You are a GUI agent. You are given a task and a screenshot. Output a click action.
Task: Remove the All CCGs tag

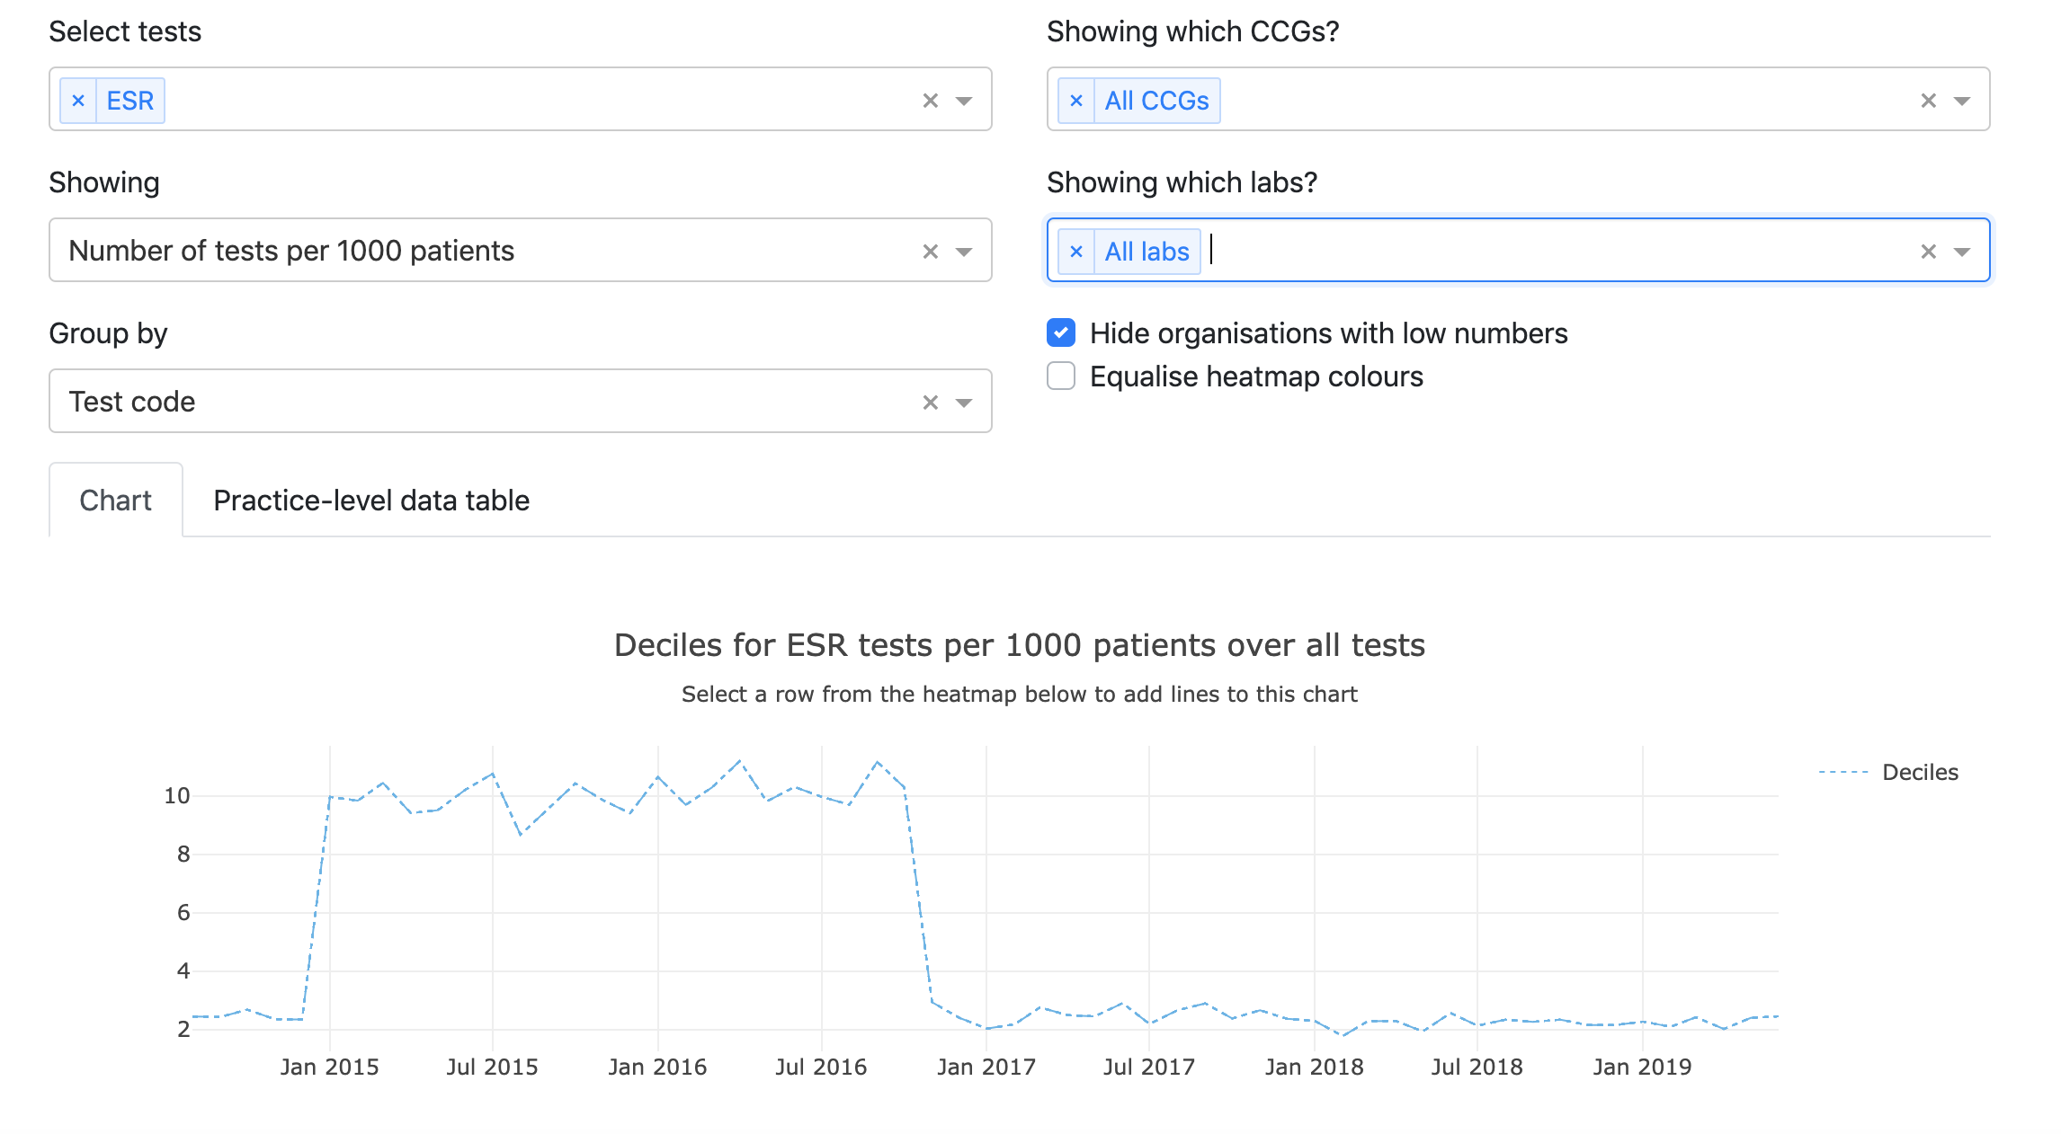[1075, 101]
